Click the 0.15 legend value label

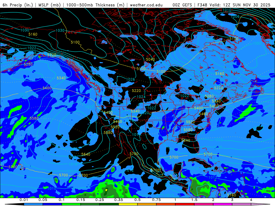(x=81, y=200)
